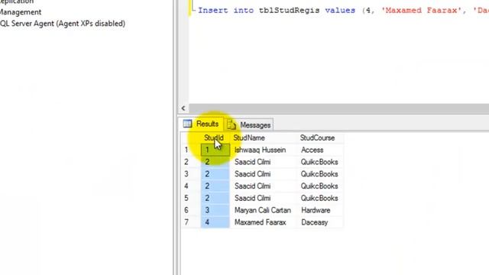Click the 'Maxamed Faarax' string in the query
Image resolution: width=489 pixels, height=275 pixels.
[421, 10]
